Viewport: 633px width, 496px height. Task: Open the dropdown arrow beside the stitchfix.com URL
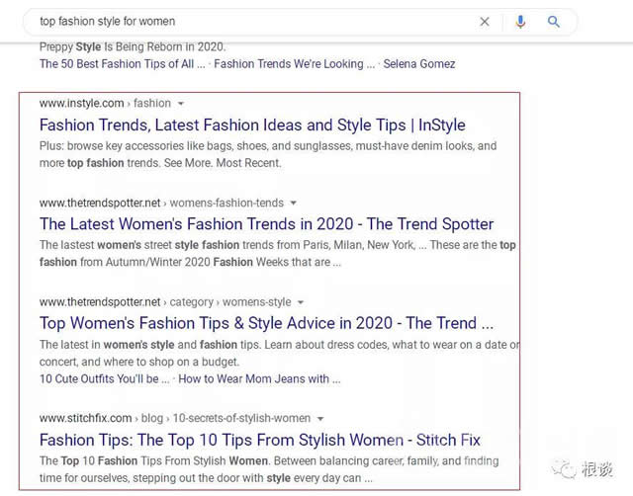[320, 418]
